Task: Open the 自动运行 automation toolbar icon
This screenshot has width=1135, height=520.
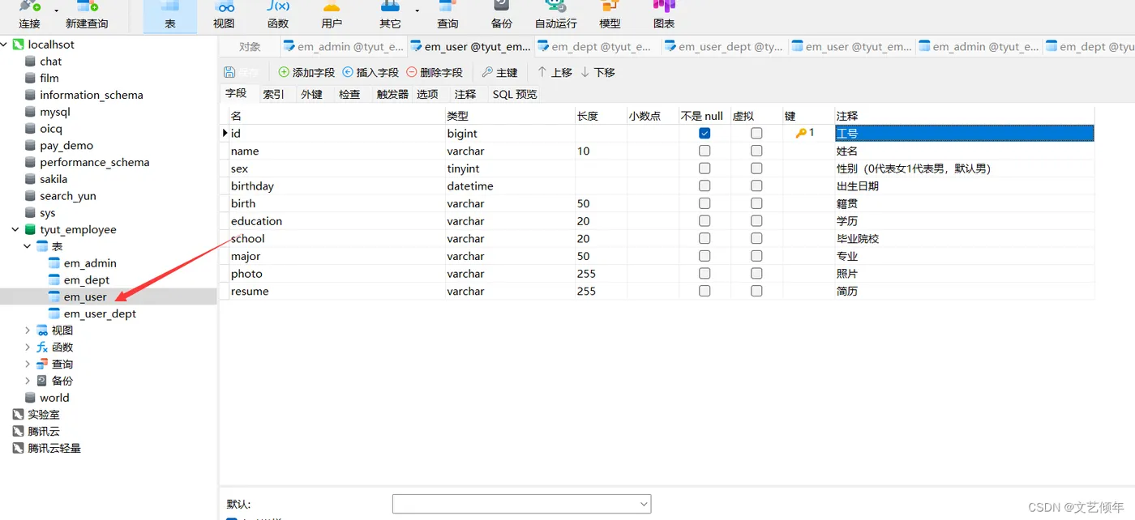Action: (556, 15)
